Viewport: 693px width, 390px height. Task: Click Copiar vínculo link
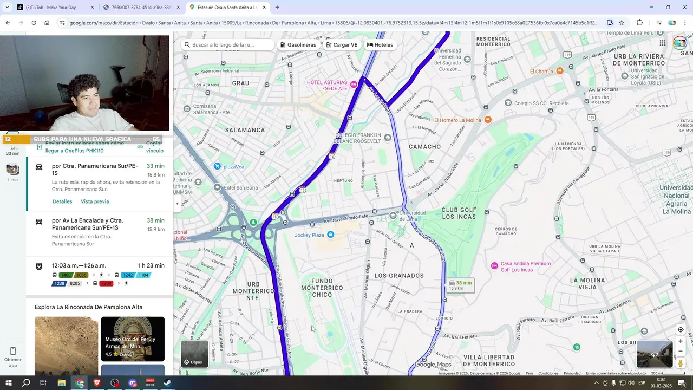pyautogui.click(x=150, y=147)
